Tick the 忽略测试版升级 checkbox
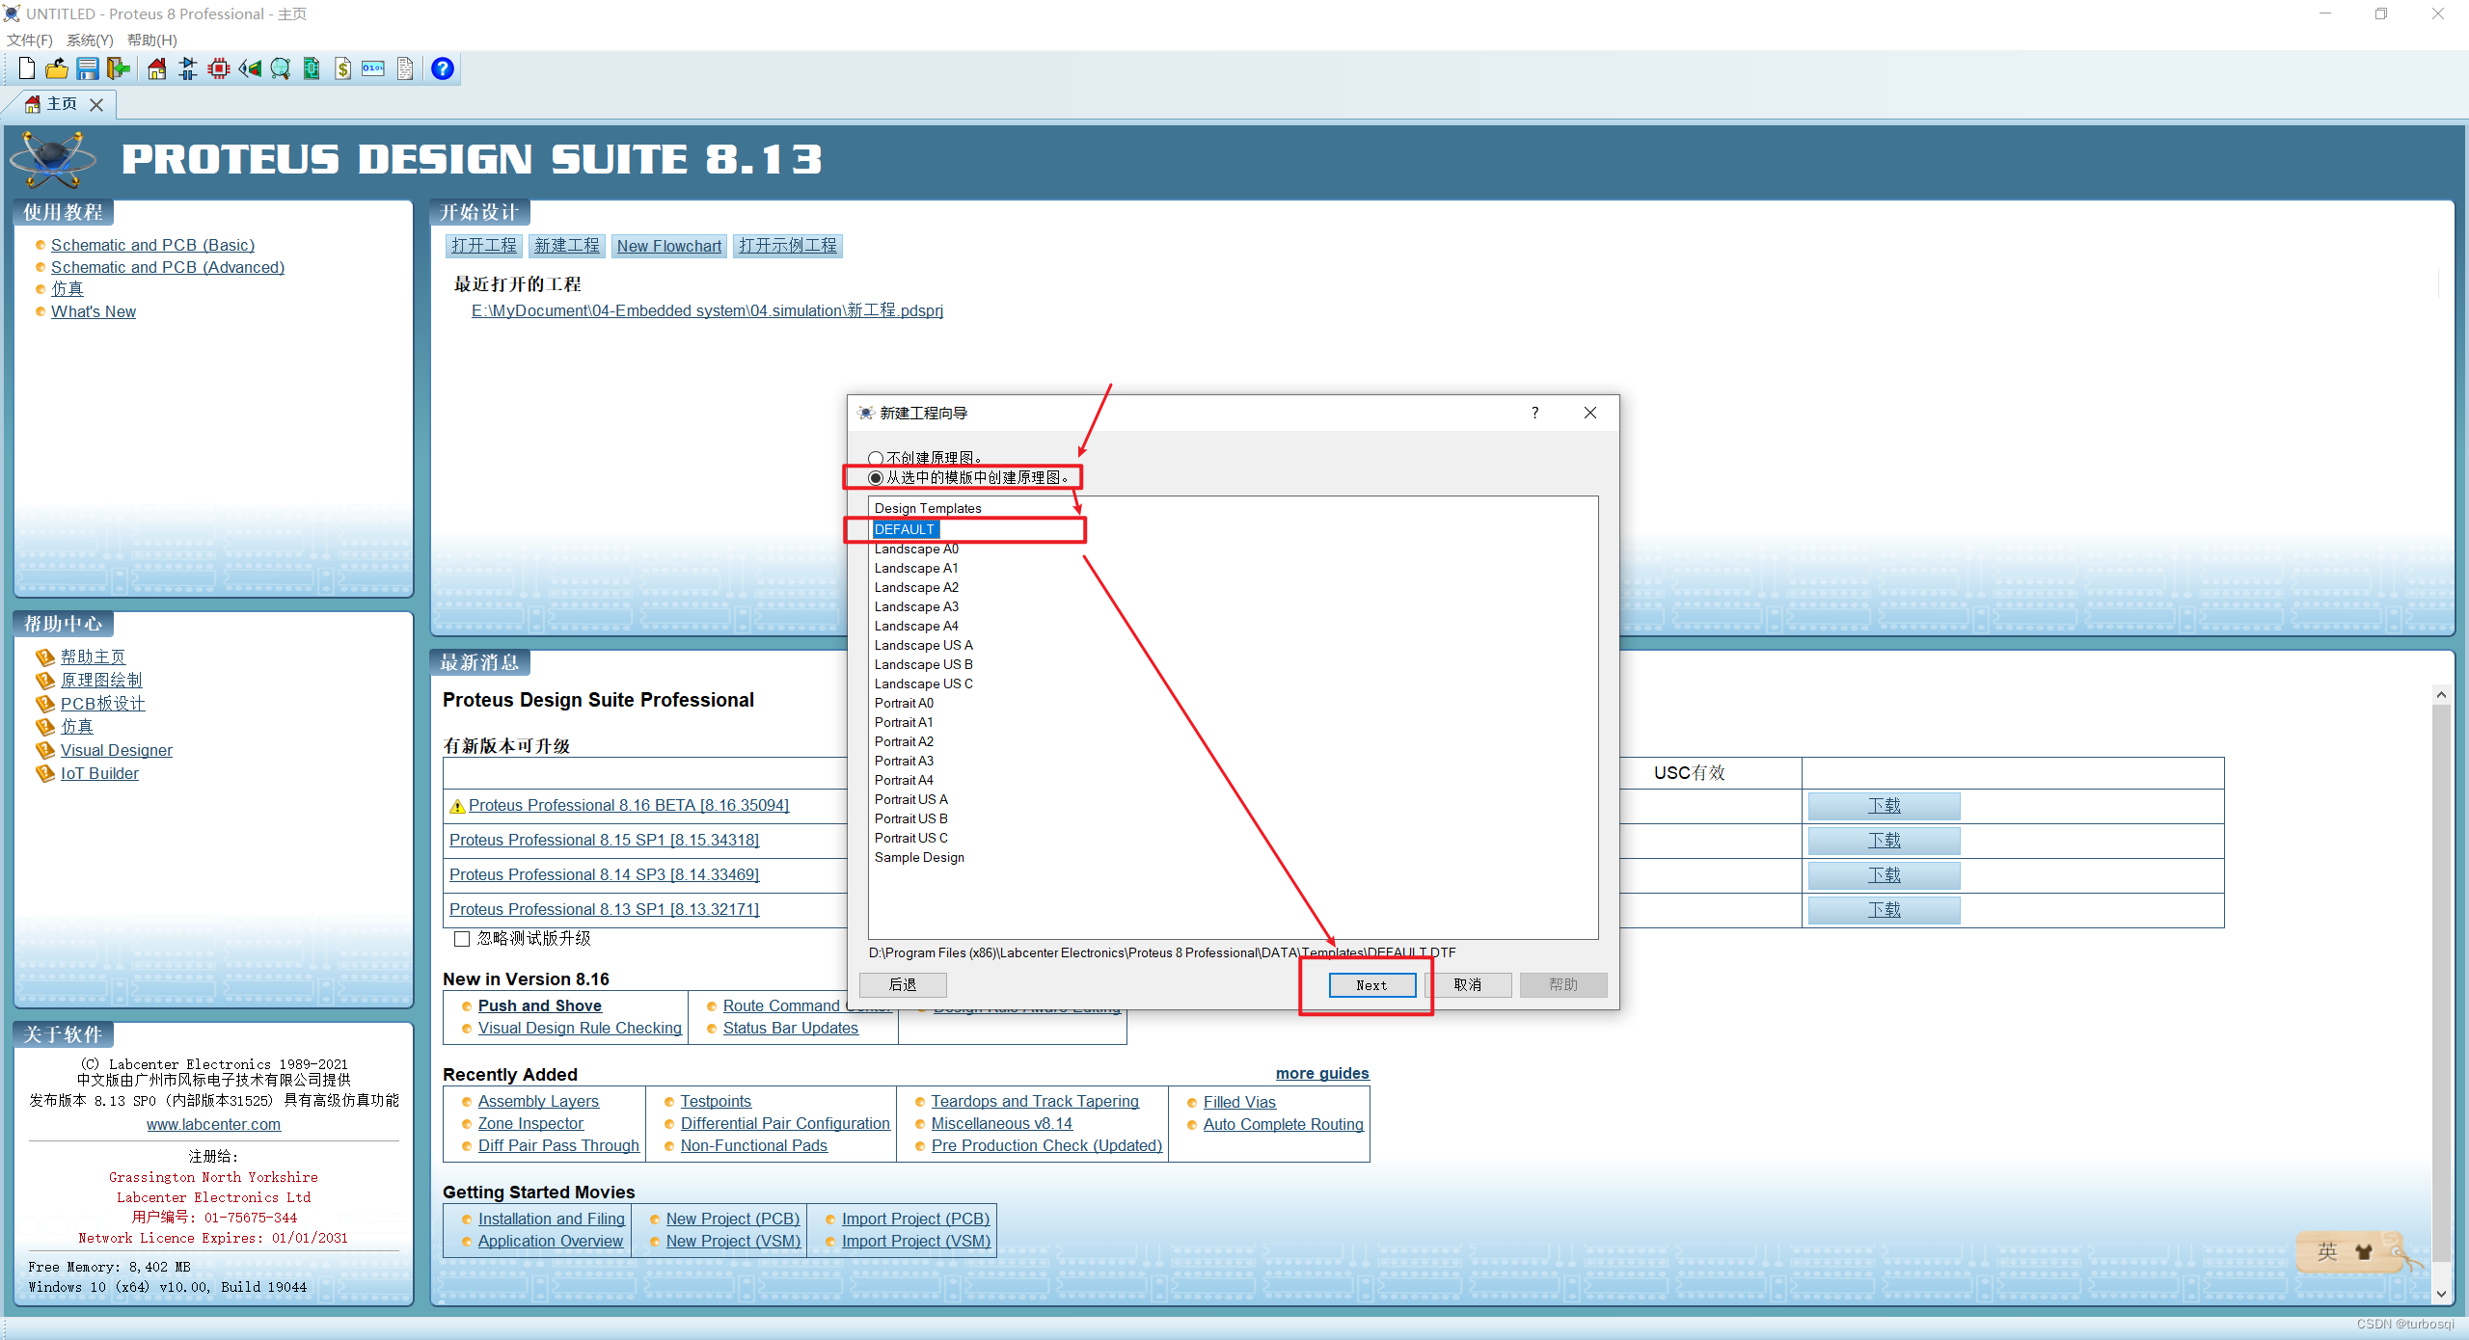 tap(462, 939)
